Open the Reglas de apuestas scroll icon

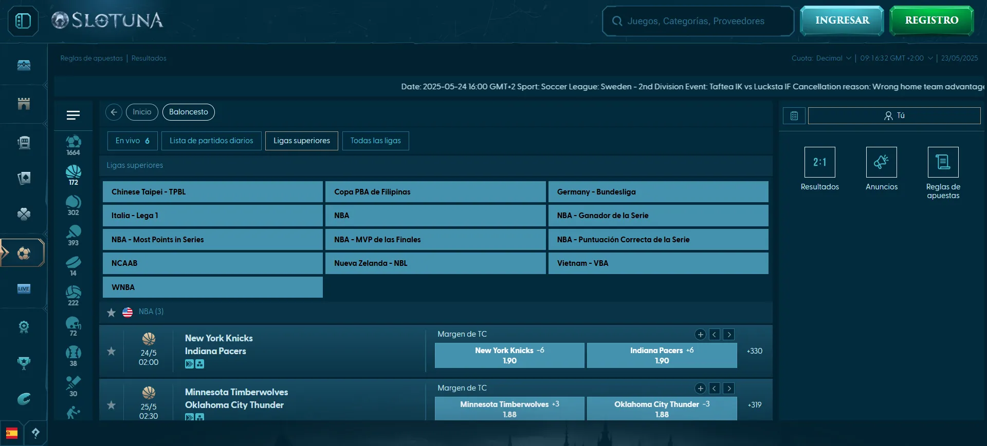943,162
